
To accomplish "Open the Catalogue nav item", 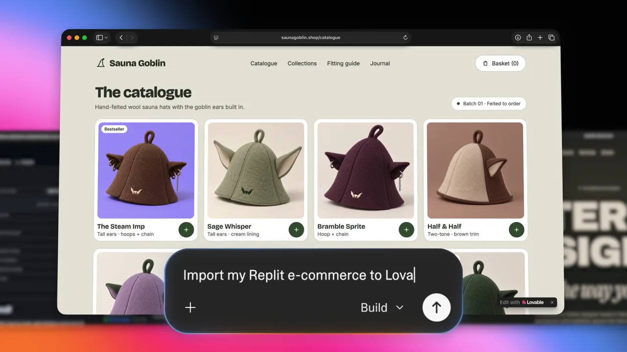I will click(x=264, y=64).
